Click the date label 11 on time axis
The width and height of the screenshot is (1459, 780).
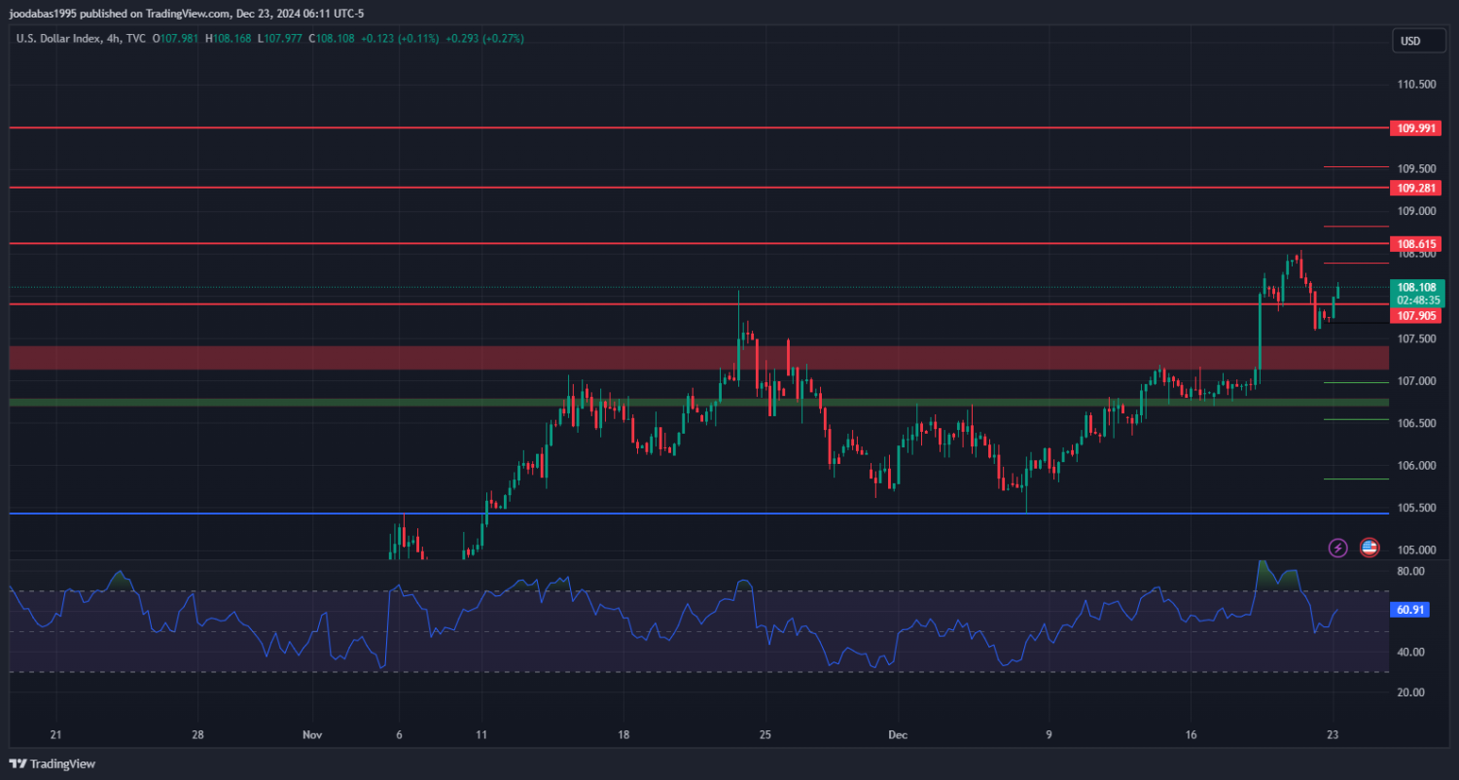(x=480, y=734)
